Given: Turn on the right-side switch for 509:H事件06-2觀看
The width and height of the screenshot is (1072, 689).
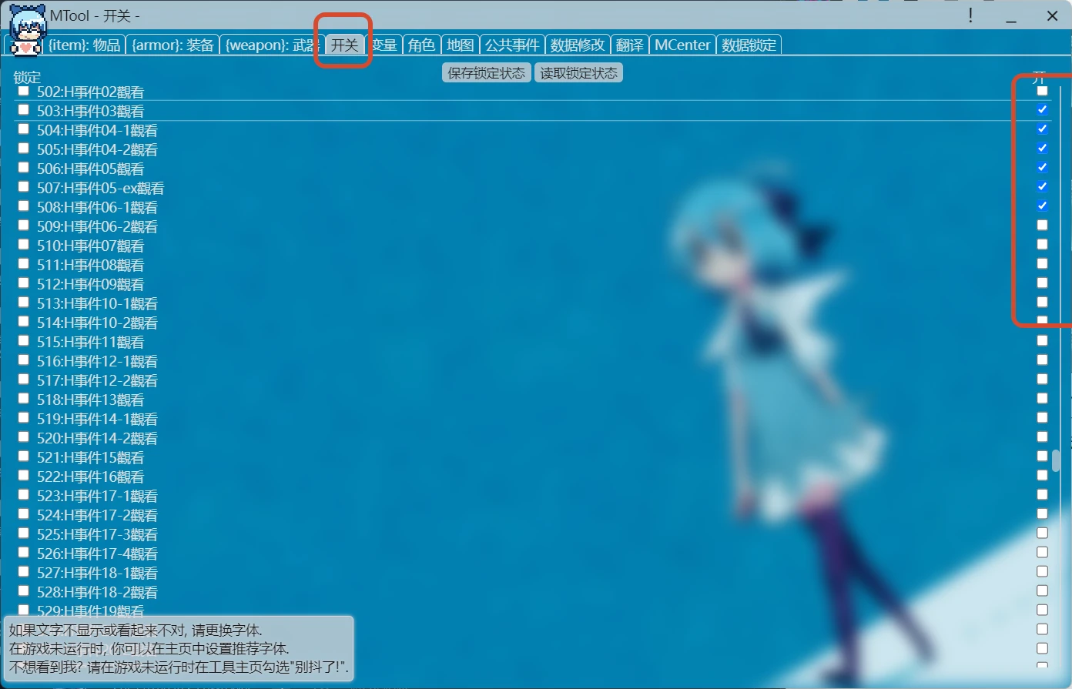Looking at the screenshot, I should (x=1042, y=225).
